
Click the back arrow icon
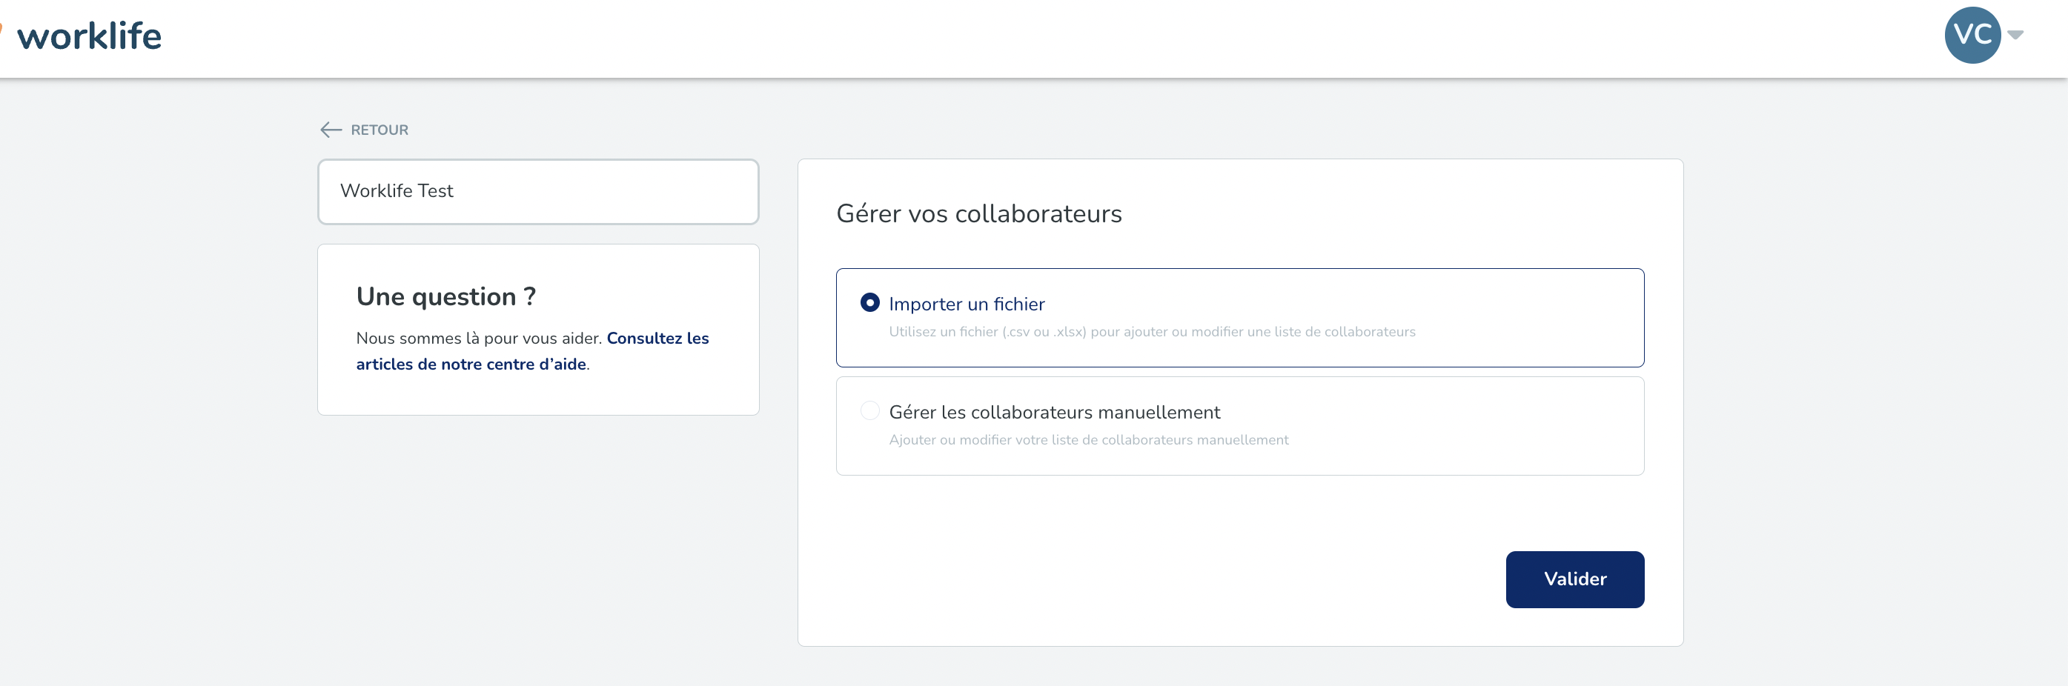tap(331, 130)
